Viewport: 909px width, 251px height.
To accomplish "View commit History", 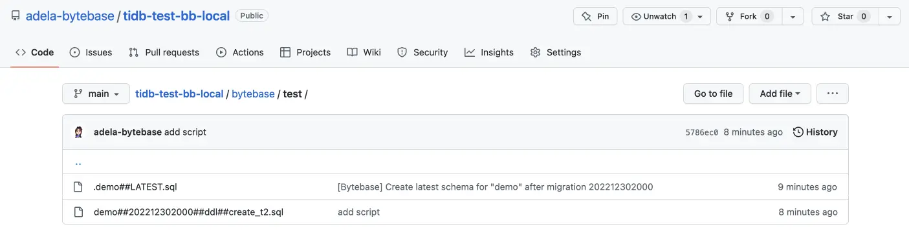I will 815,132.
